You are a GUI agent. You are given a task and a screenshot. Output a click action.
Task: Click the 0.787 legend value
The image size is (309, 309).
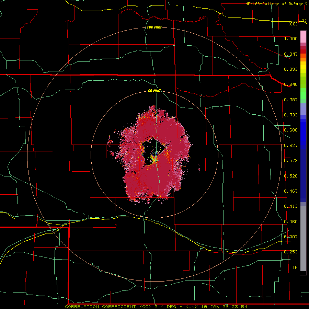[x=291, y=100]
